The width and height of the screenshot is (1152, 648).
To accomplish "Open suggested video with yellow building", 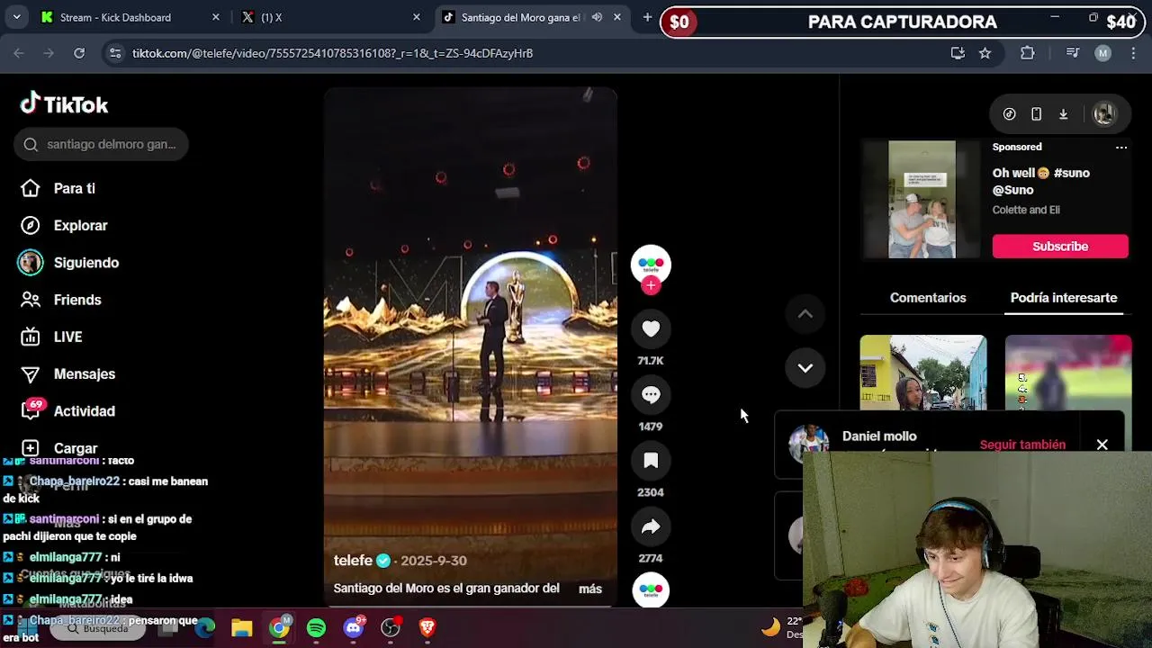I will (x=922, y=373).
